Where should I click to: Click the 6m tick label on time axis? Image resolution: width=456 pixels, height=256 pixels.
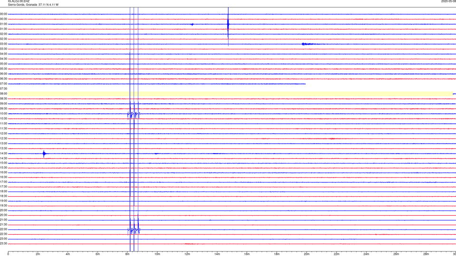coord(98,254)
